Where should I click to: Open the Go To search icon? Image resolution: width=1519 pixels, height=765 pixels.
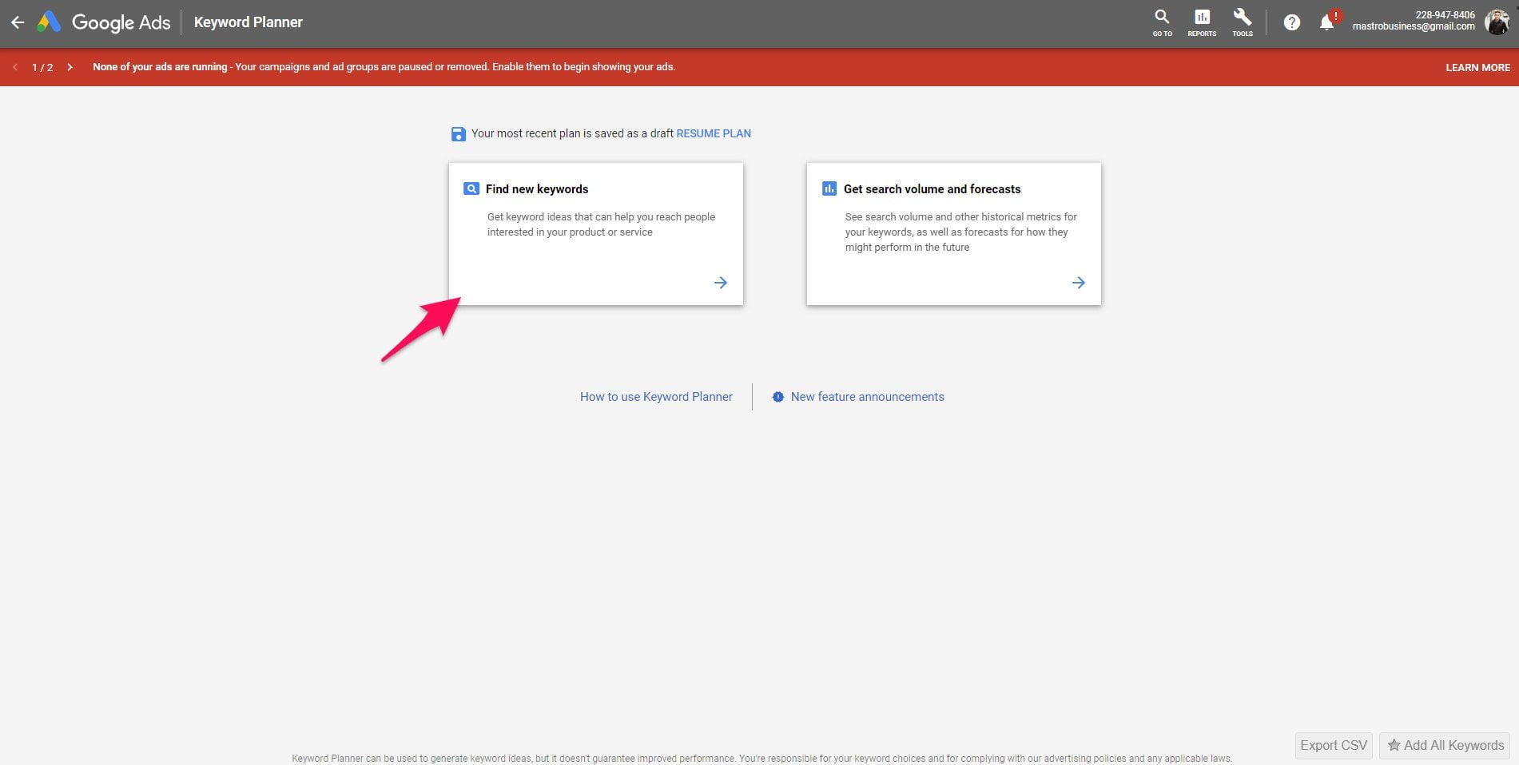pos(1162,22)
